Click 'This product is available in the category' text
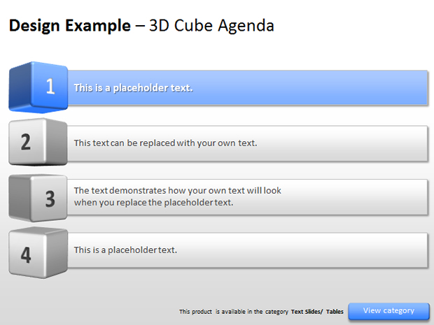This screenshot has width=434, height=325. pyautogui.click(x=234, y=312)
